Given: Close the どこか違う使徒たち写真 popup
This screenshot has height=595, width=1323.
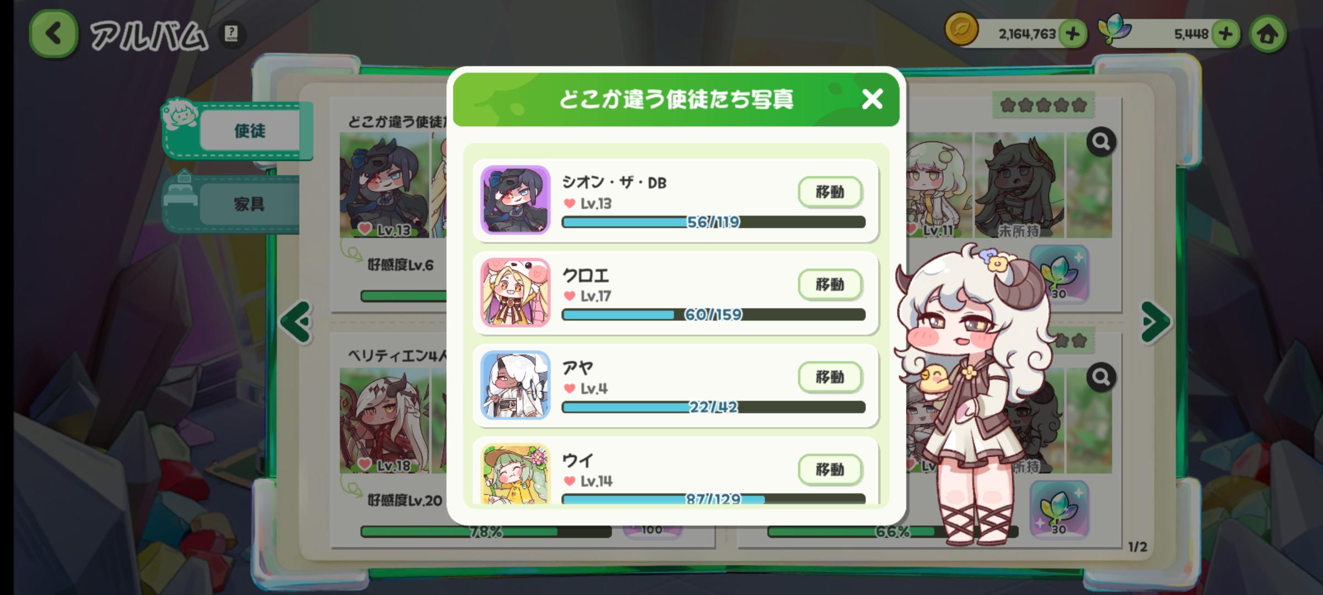Looking at the screenshot, I should coord(872,99).
